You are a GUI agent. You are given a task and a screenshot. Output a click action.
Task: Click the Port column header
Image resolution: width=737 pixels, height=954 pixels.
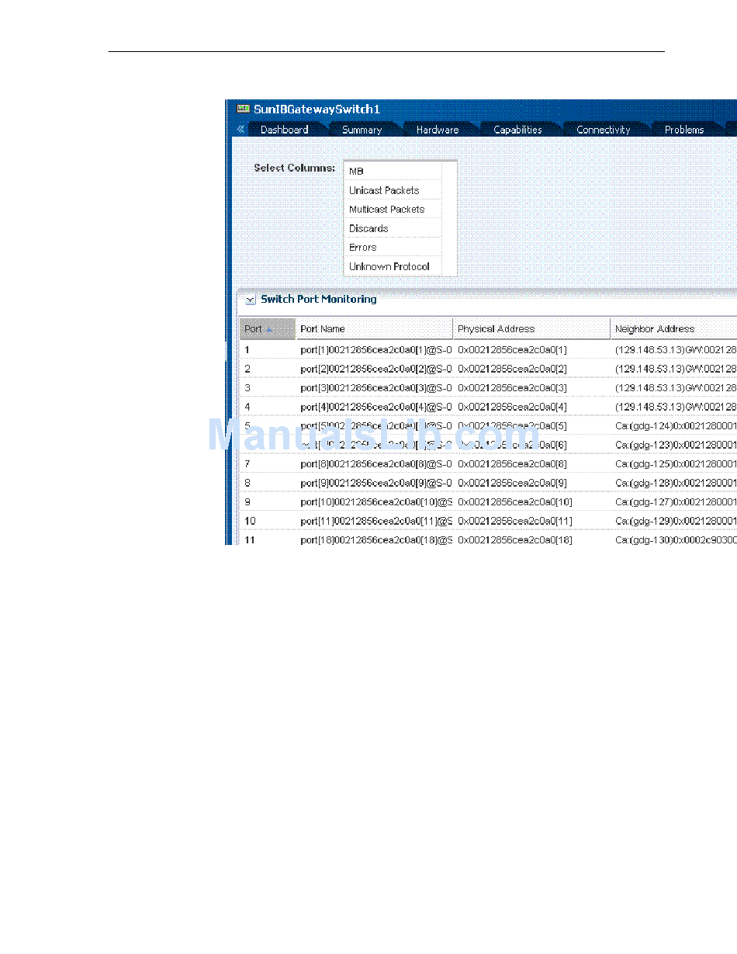[268, 329]
